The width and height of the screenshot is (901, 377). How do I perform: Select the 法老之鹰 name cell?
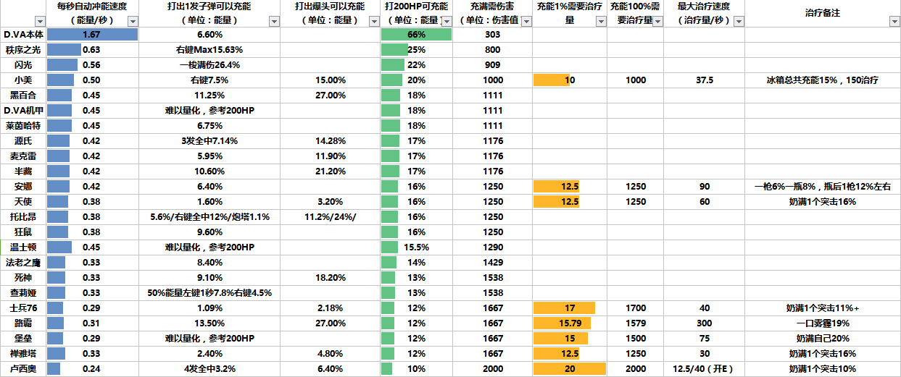23,263
